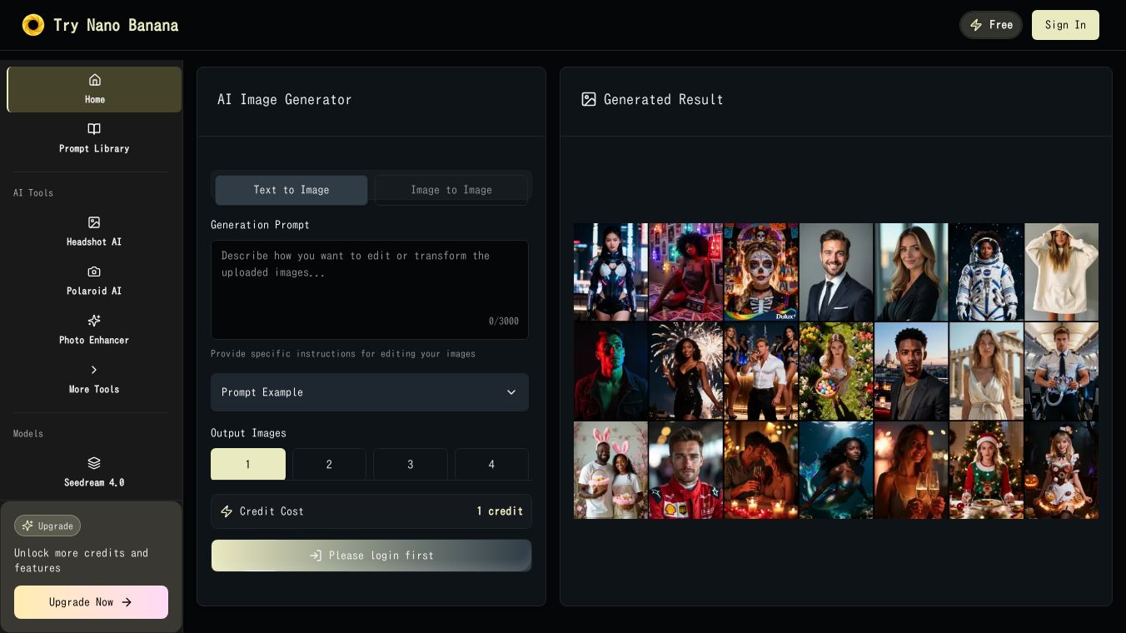
Task: Open the Christmas sweater woman thumbnail
Action: point(986,471)
